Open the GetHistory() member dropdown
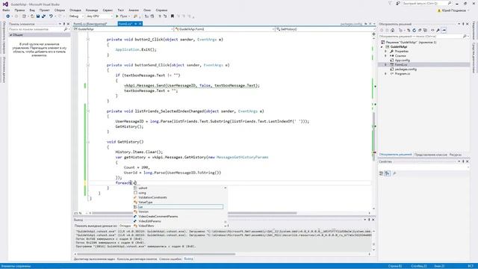This screenshot has width=478, height=269. [325, 29]
